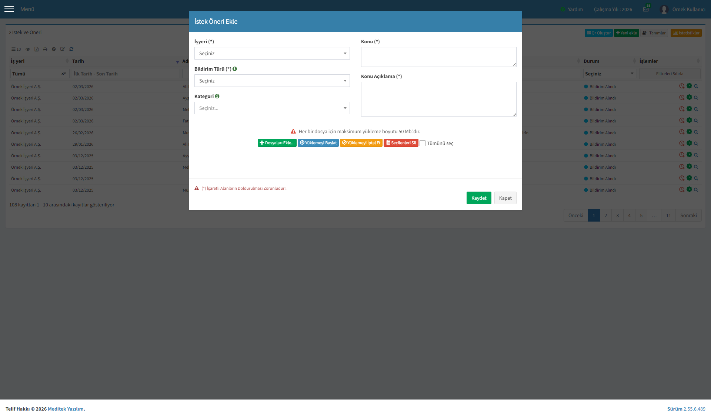Click the magnifier icon in 26/02/2026 row

(696, 132)
